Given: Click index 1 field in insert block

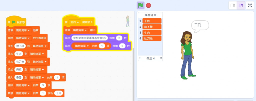Looking at the screenshot, I should 57,77.
